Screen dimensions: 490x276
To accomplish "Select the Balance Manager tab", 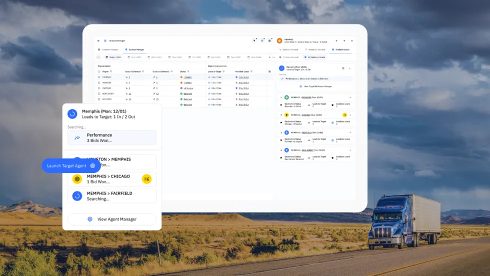I will 134,49.
